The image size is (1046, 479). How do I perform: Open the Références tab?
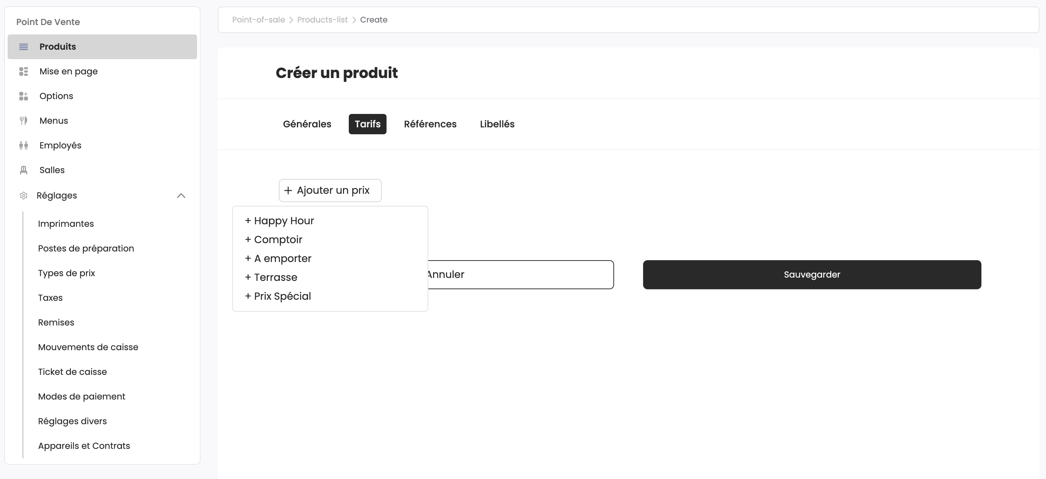click(430, 124)
